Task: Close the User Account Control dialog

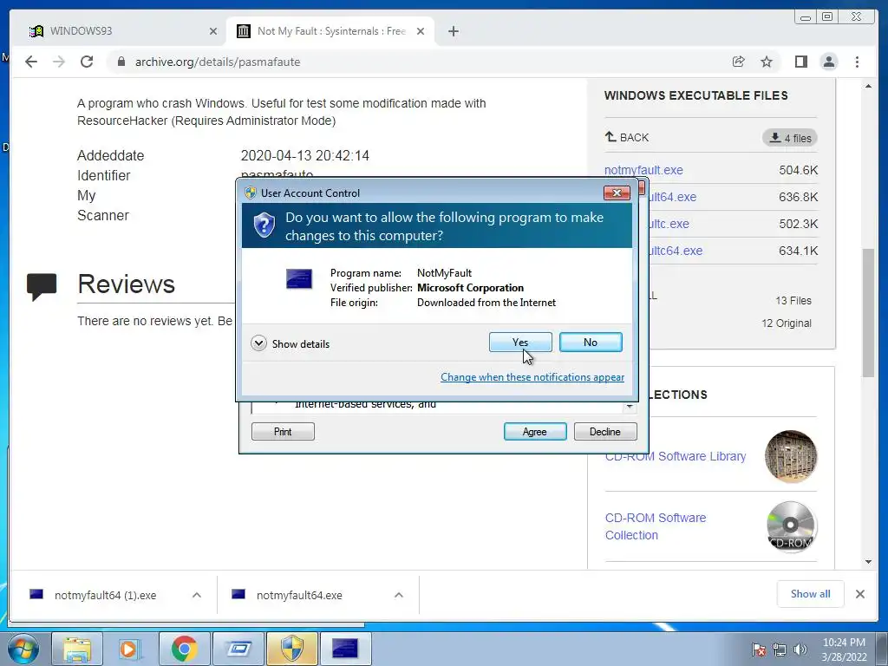Action: [617, 193]
